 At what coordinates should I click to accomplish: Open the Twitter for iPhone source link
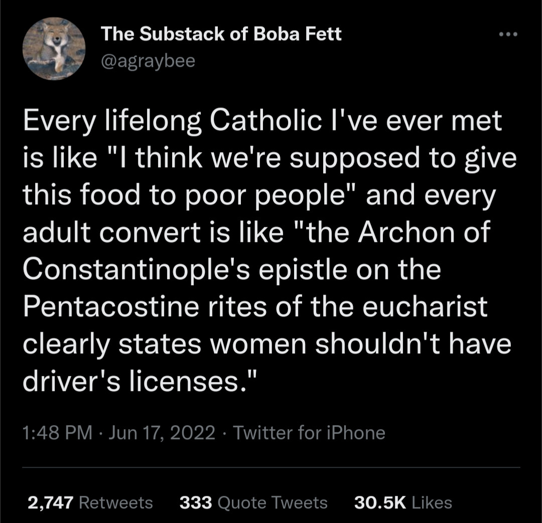pyautogui.click(x=309, y=433)
